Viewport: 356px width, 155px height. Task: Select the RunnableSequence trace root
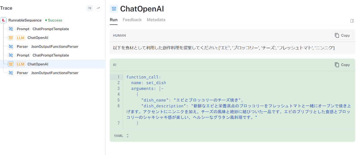click(25, 20)
